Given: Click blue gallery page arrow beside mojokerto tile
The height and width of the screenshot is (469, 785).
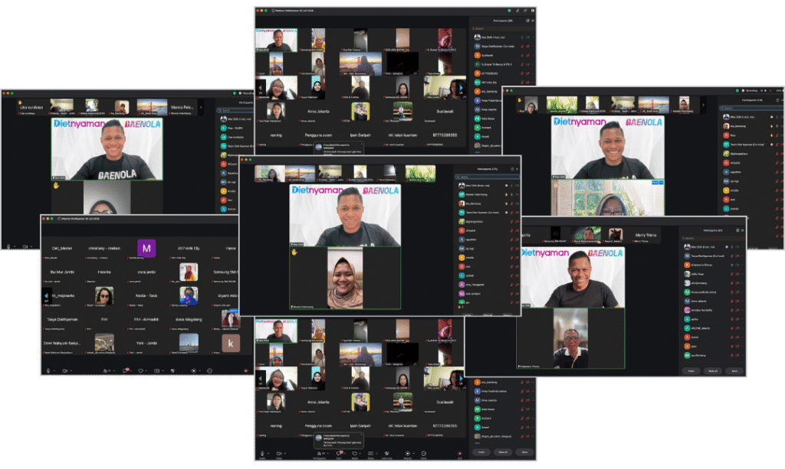Looking at the screenshot, I should tap(47, 296).
